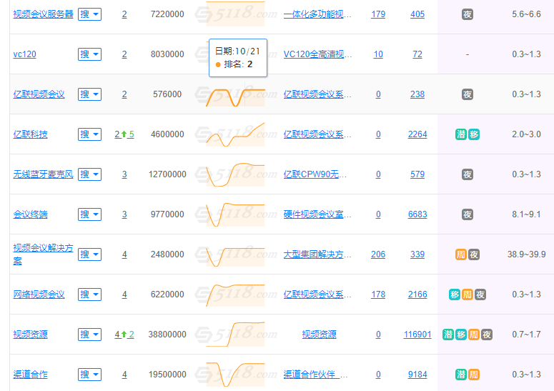
Task: Click rank 3 in 会议终端 row
Action: pos(124,214)
